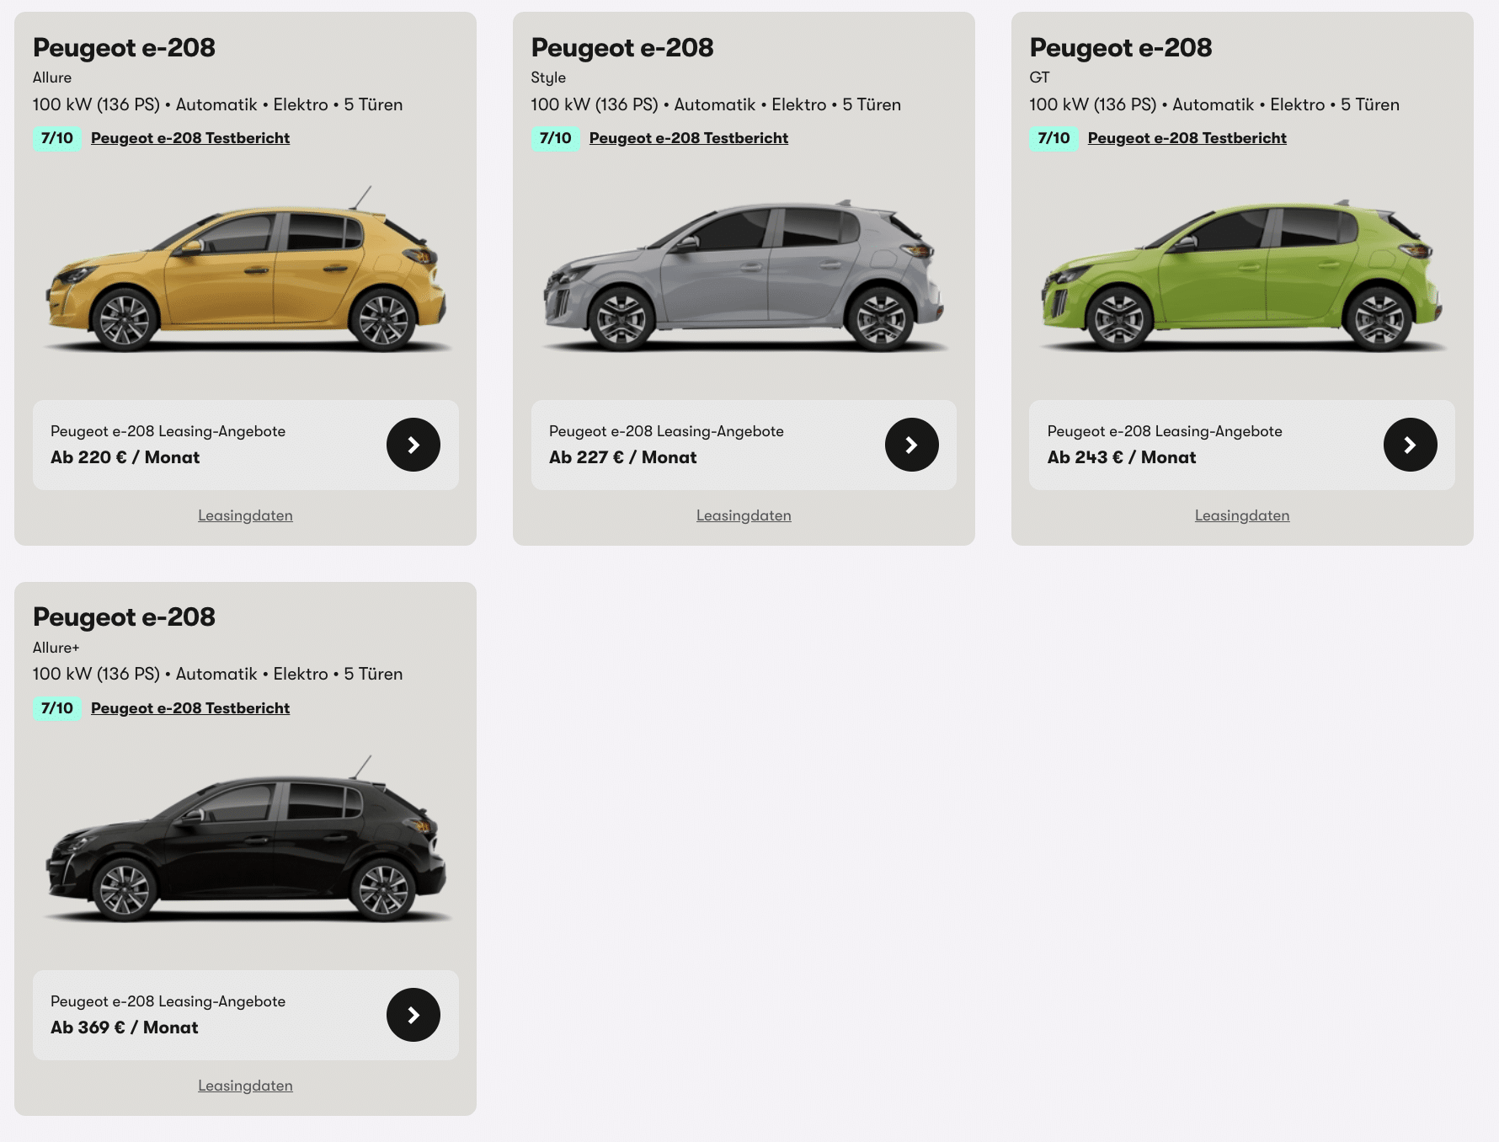Image resolution: width=1499 pixels, height=1142 pixels.
Task: Open Testbericht link on Allure card
Action: click(x=190, y=138)
